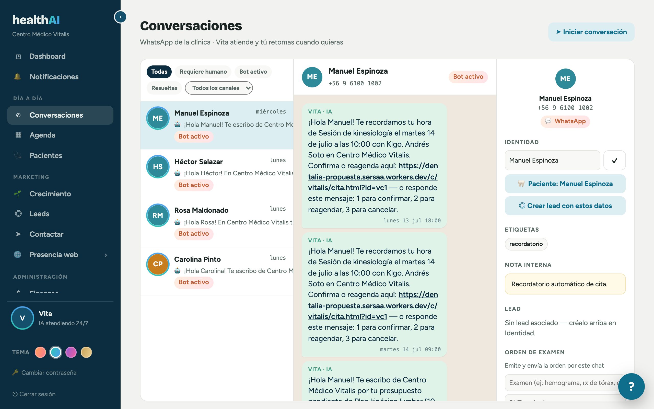The width and height of the screenshot is (654, 409).
Task: Click Iniciar conversación button
Action: click(591, 32)
